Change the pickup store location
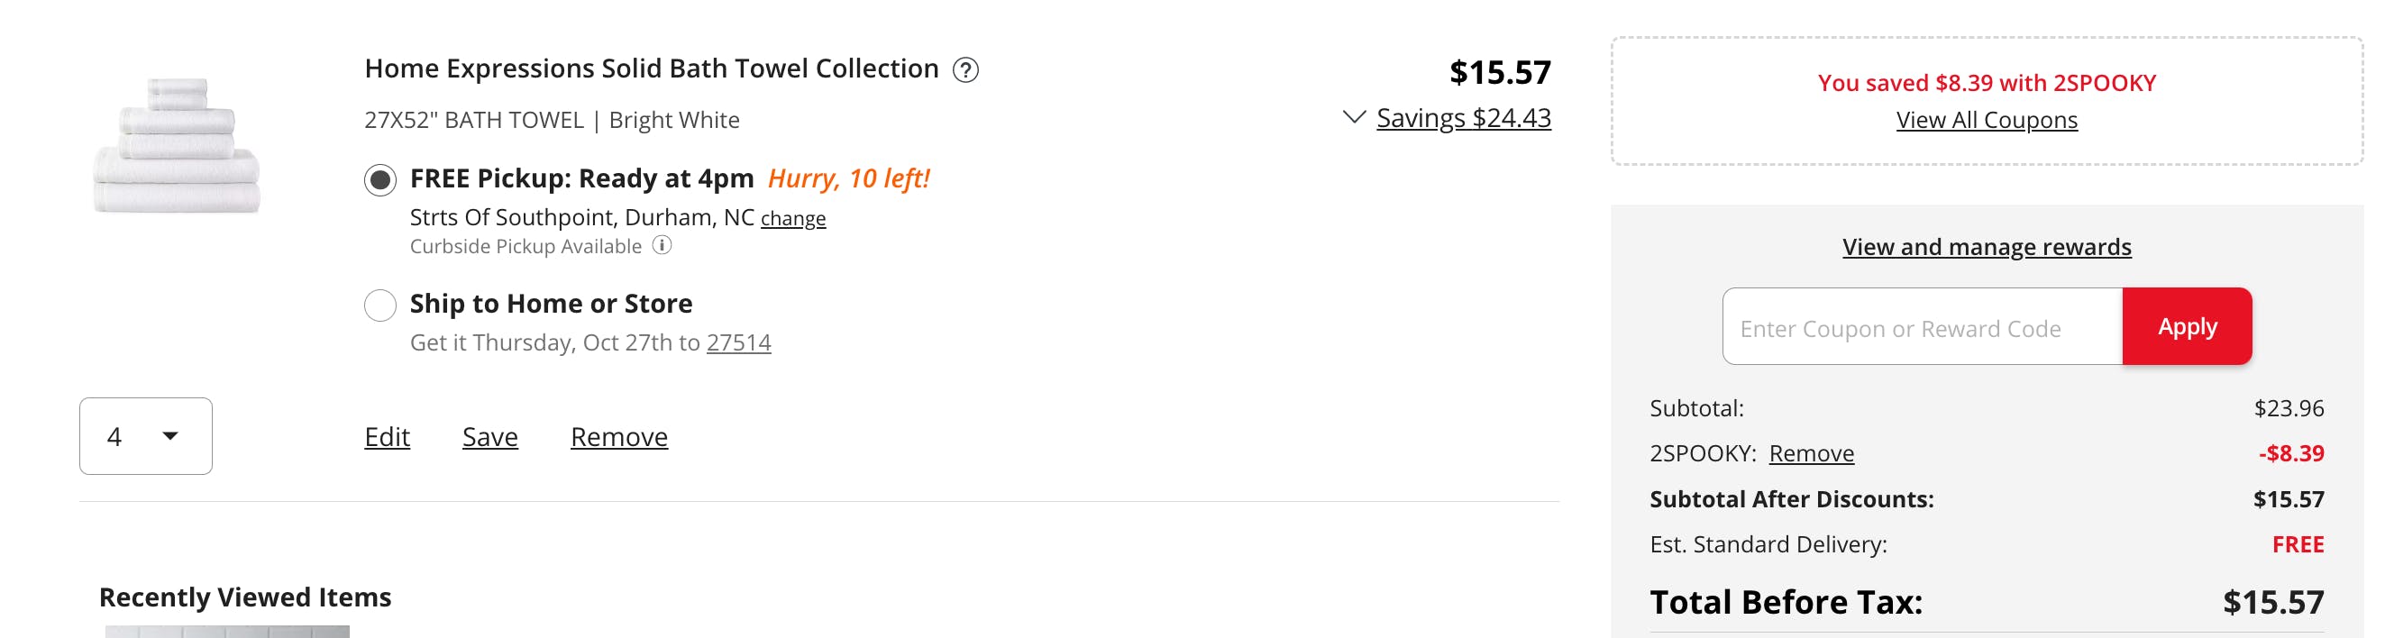Screen dimensions: 2385x638 [x=792, y=220]
